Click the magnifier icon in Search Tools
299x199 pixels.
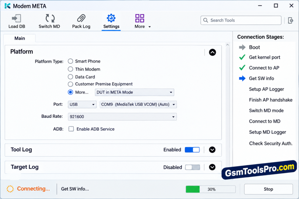[x=206, y=20]
